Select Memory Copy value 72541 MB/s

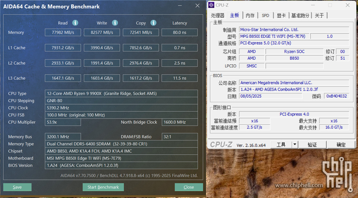point(141,32)
